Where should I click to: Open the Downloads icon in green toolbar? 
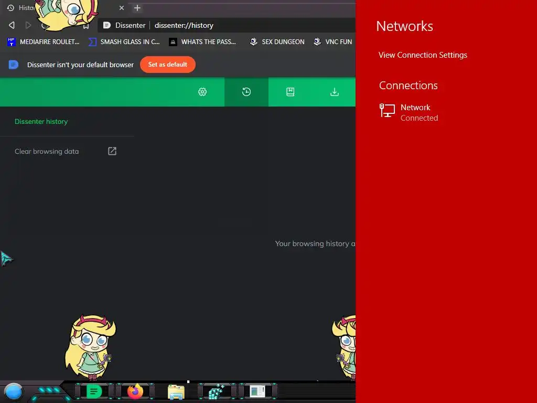coord(335,92)
